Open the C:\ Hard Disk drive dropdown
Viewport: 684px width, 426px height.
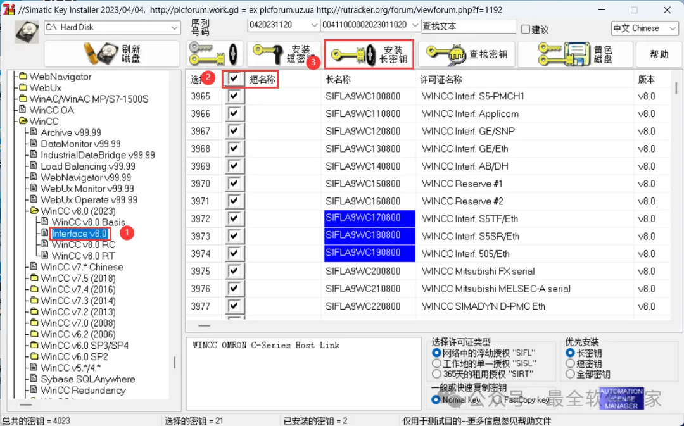point(174,28)
